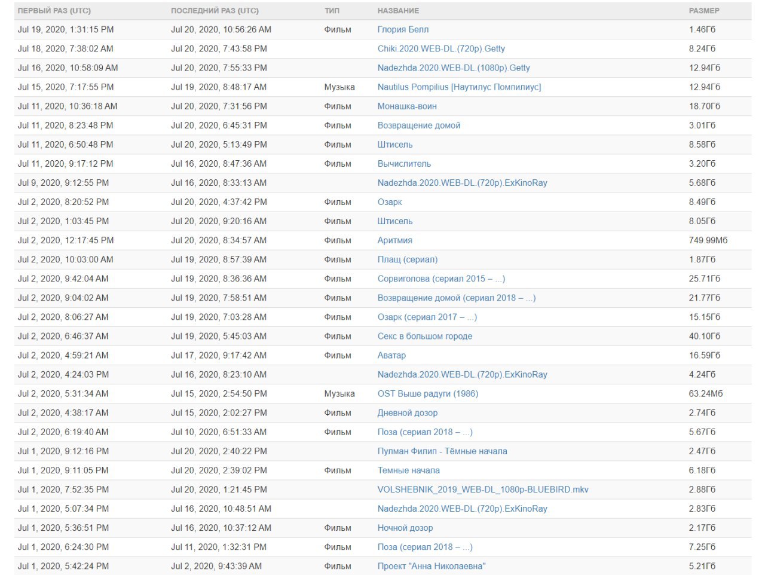Select first-seen date Jul 1, 2020, 9:12:16 PM
765x575 pixels.
(x=63, y=451)
